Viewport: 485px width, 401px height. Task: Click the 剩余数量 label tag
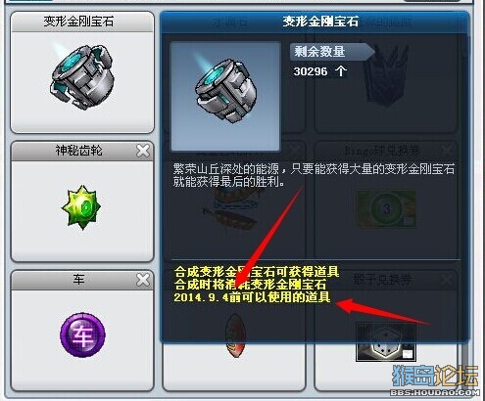(332, 52)
